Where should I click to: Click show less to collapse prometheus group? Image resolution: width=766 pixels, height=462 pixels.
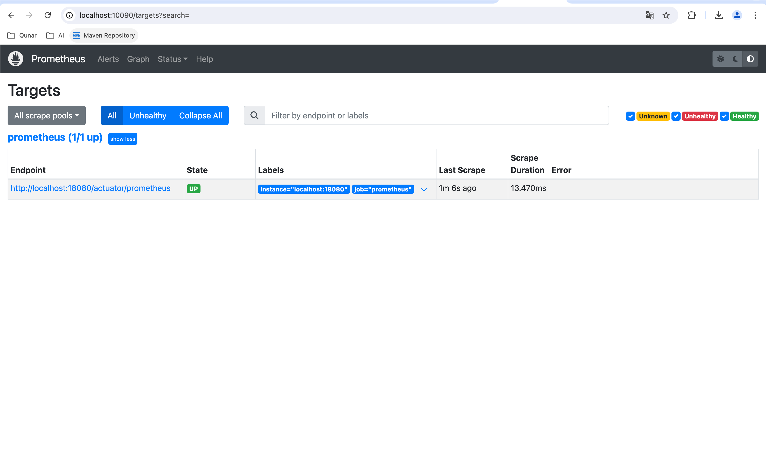tap(122, 138)
